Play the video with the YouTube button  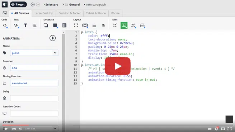coord(118,66)
